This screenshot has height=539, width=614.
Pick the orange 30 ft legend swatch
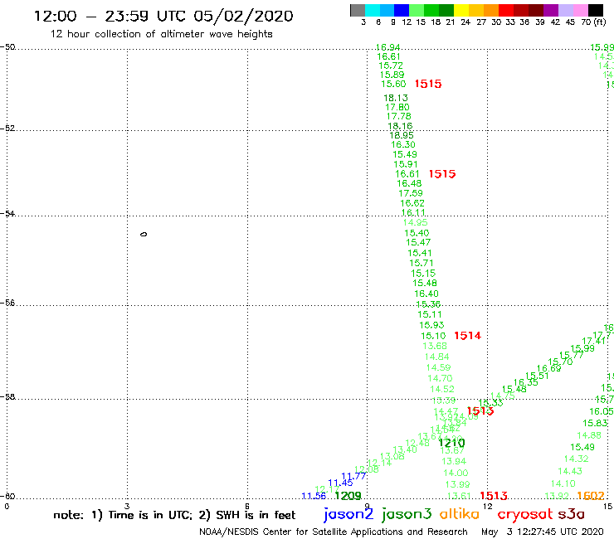491,11
